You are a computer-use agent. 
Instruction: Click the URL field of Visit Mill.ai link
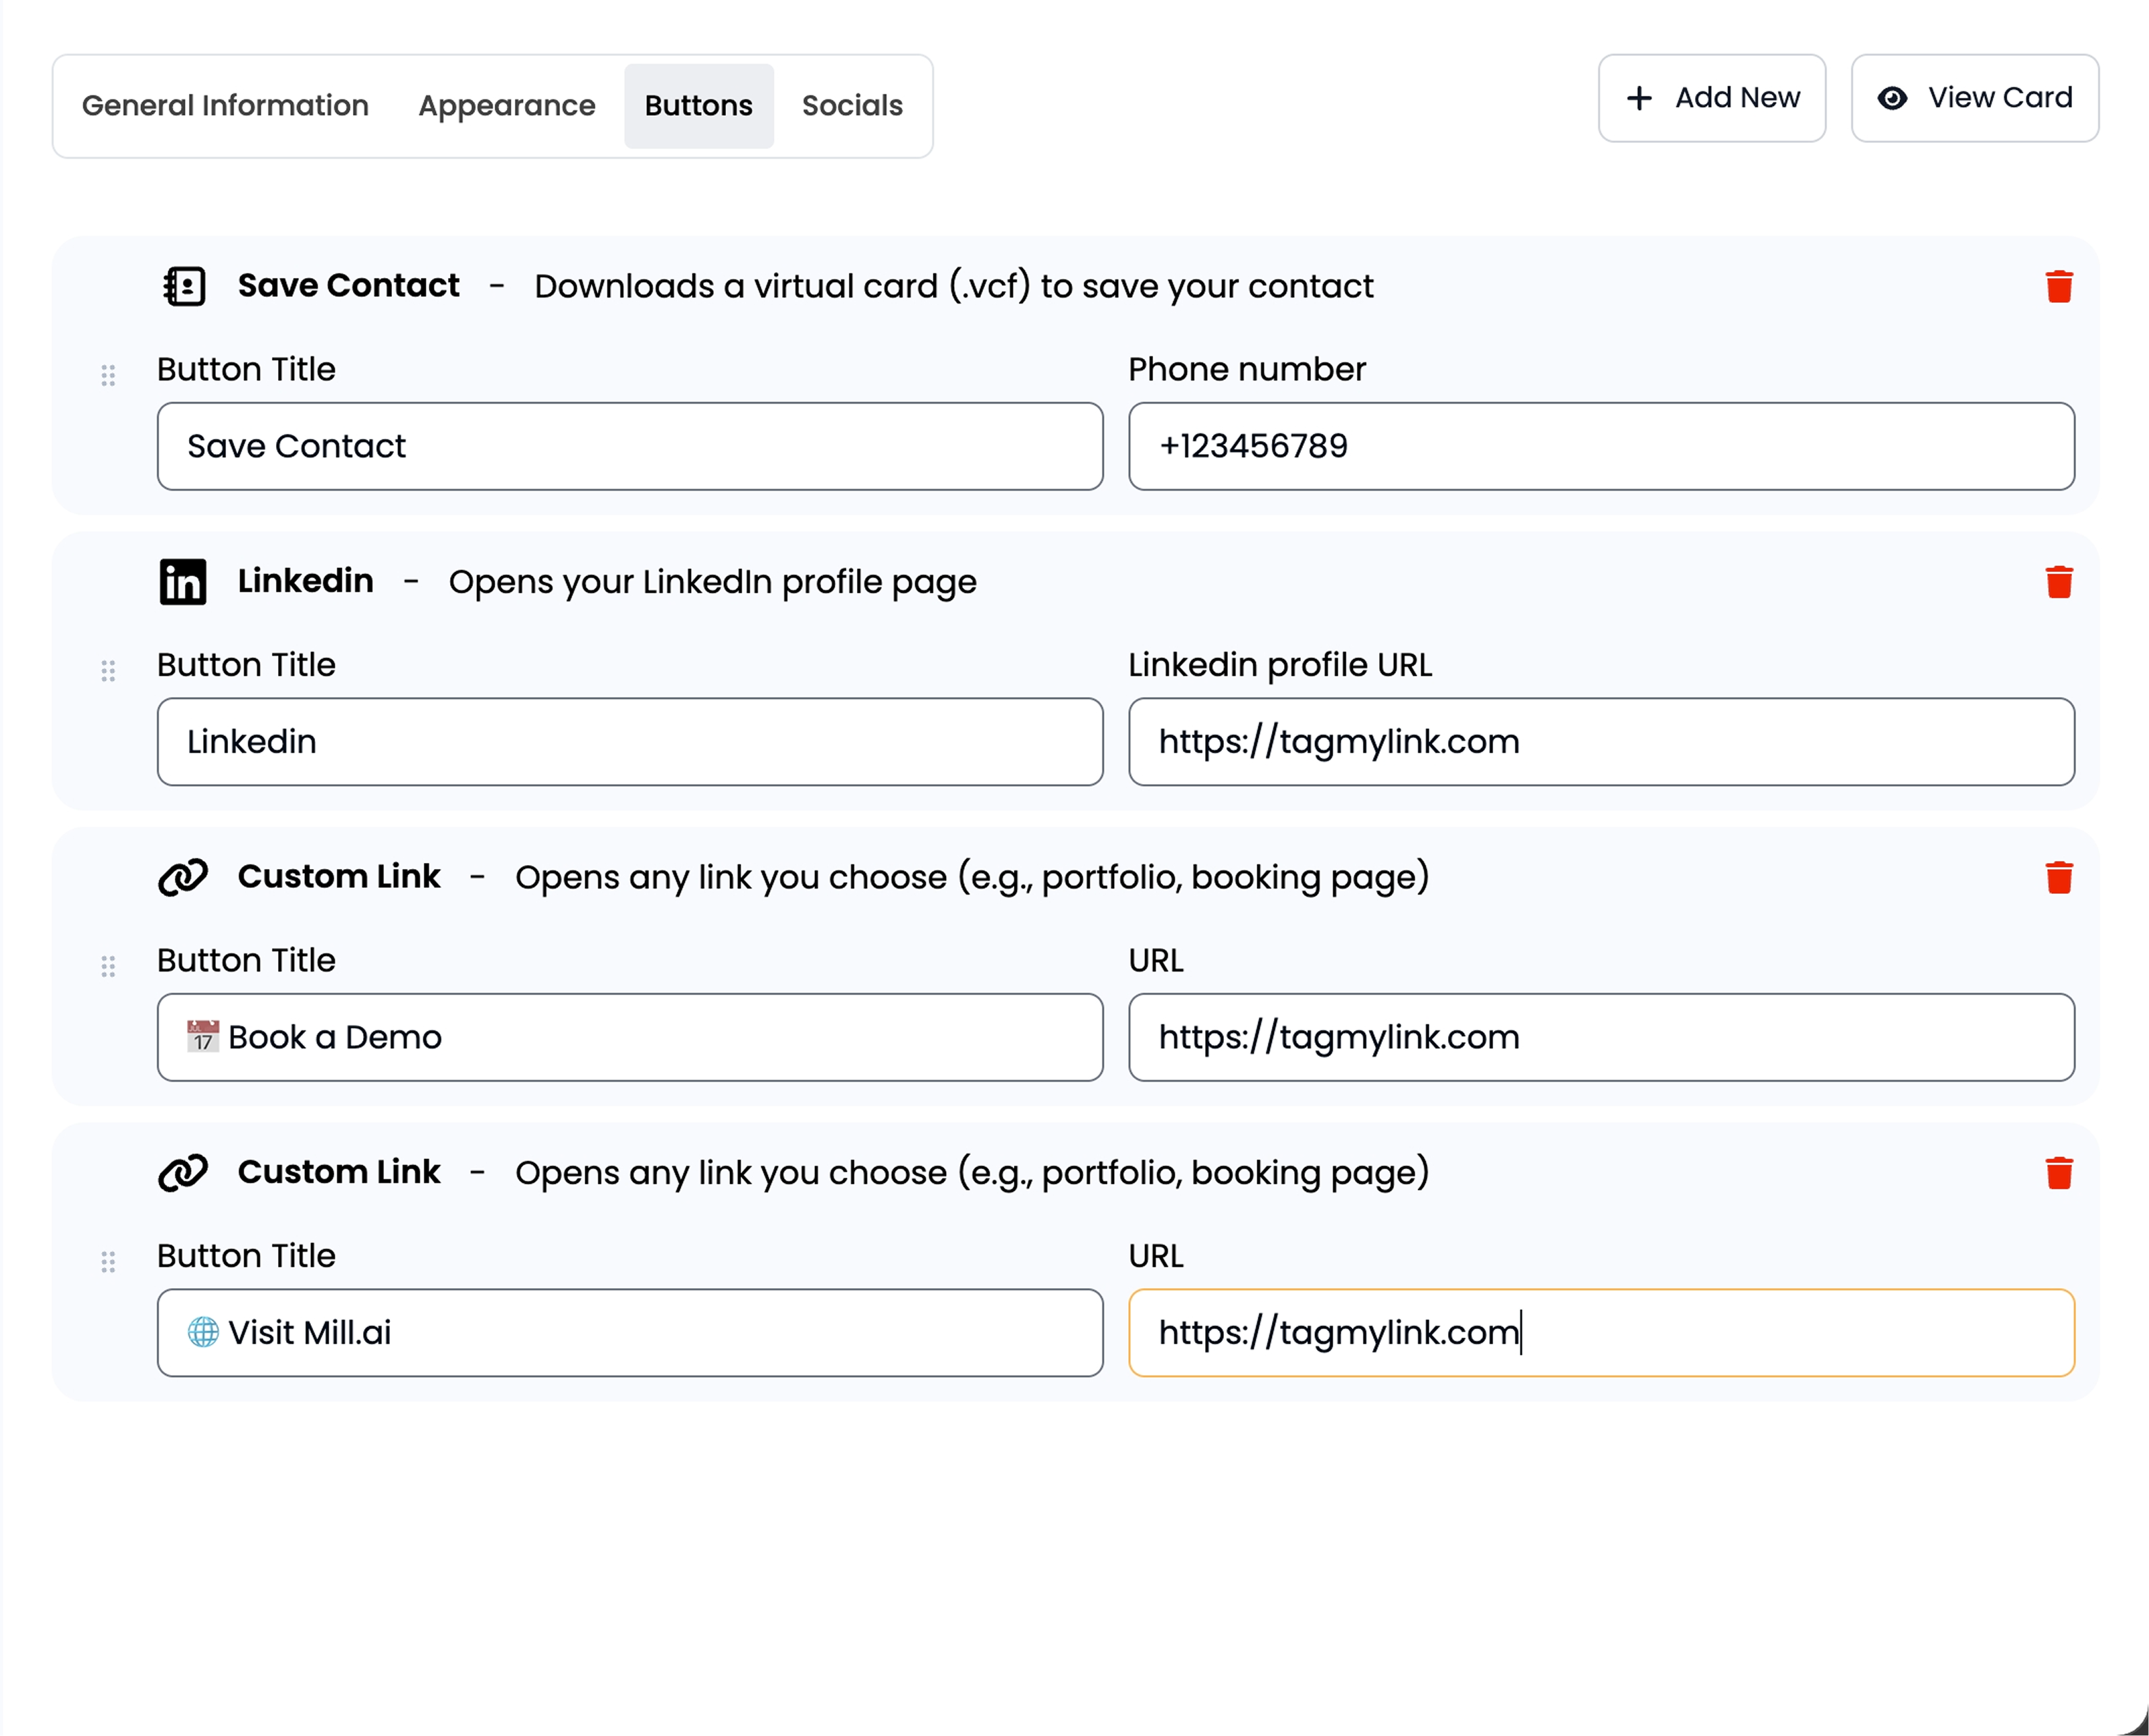1601,1332
